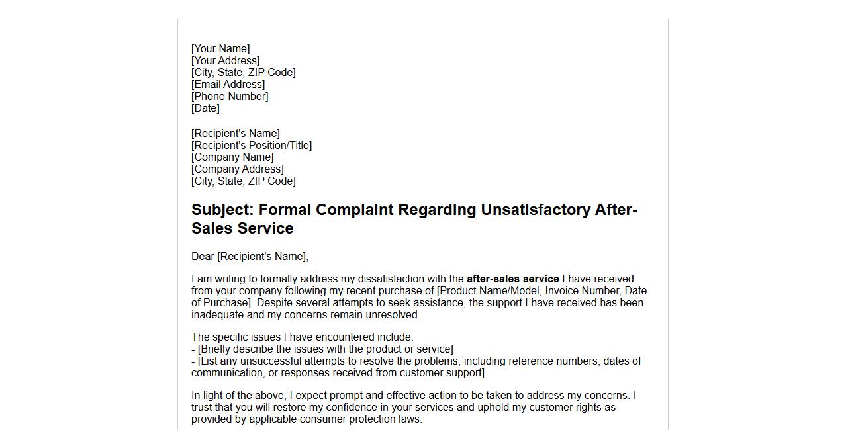Image resolution: width=846 pixels, height=430 pixels.
Task: Select the [Company Name] placeholder
Action: click(232, 157)
